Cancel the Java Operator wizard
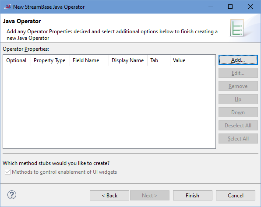 (236, 196)
